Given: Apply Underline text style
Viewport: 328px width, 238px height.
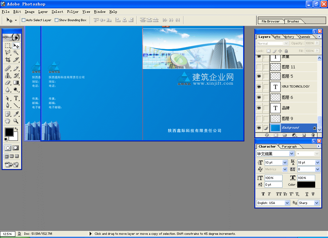Looking at the screenshot, I should click(307, 194).
